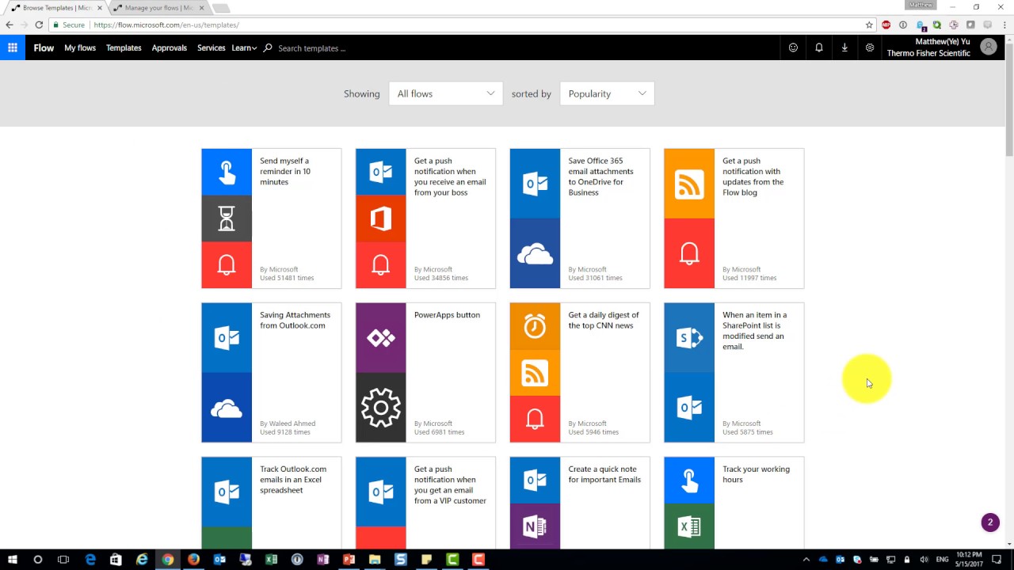Open Firefox from the taskbar
Viewport: 1014px width, 570px height.
[193, 559]
